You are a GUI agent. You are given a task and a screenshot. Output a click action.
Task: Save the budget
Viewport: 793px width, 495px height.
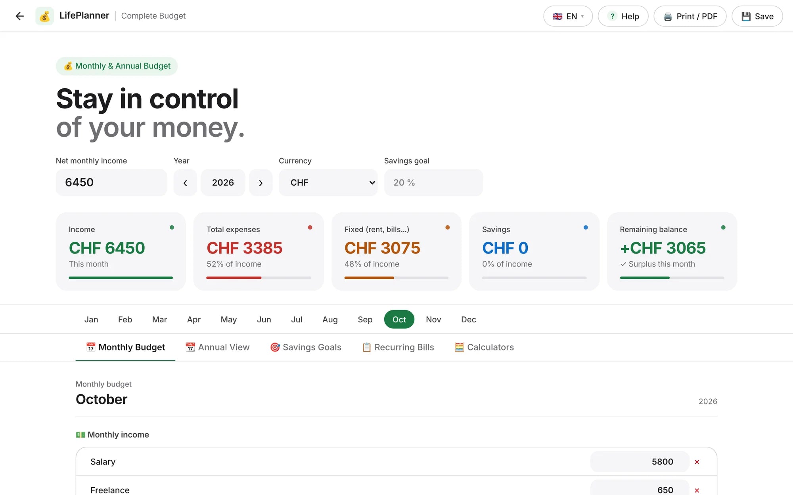757,16
